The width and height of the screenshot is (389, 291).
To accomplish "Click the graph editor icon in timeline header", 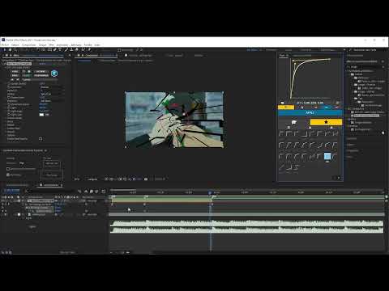I will click(x=103, y=192).
